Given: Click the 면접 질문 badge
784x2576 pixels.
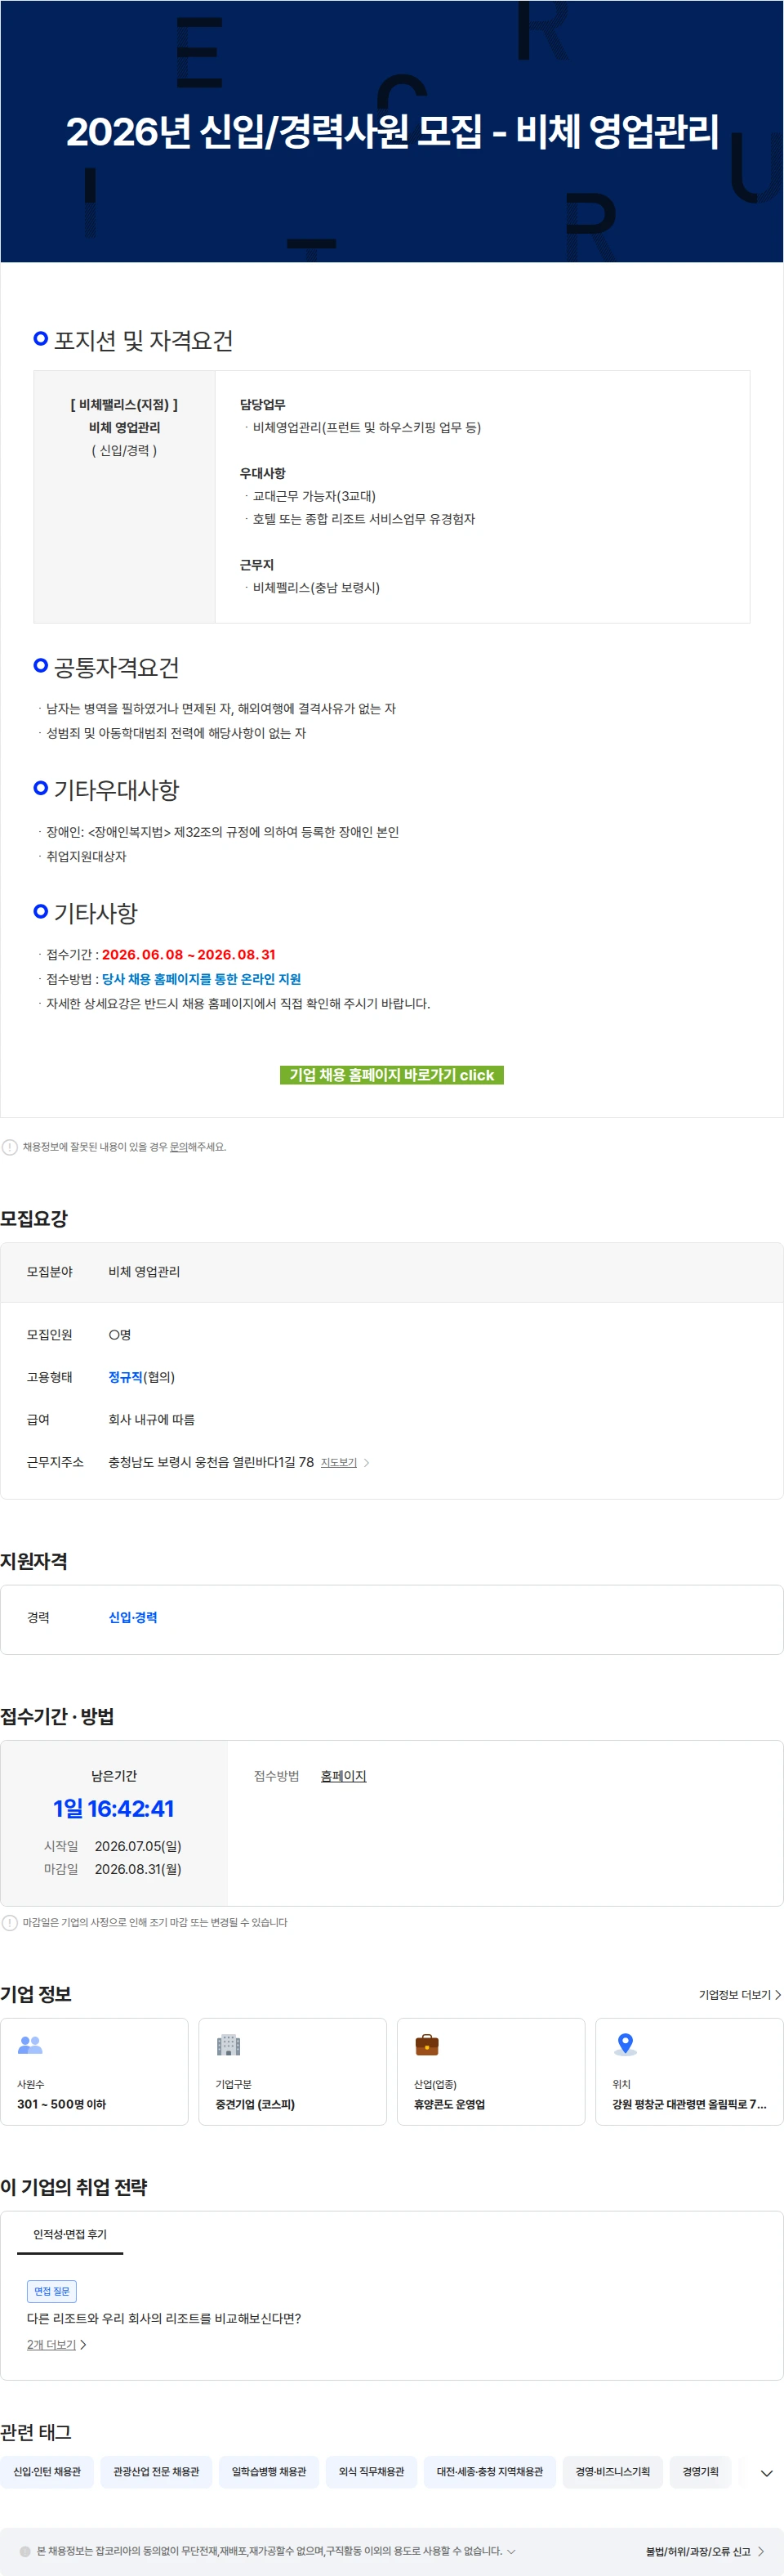Looking at the screenshot, I should coord(52,2290).
